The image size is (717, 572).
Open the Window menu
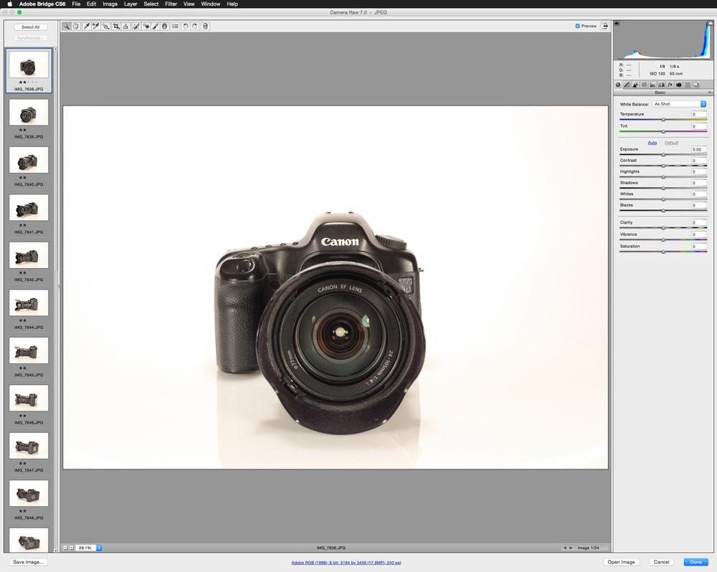click(210, 4)
